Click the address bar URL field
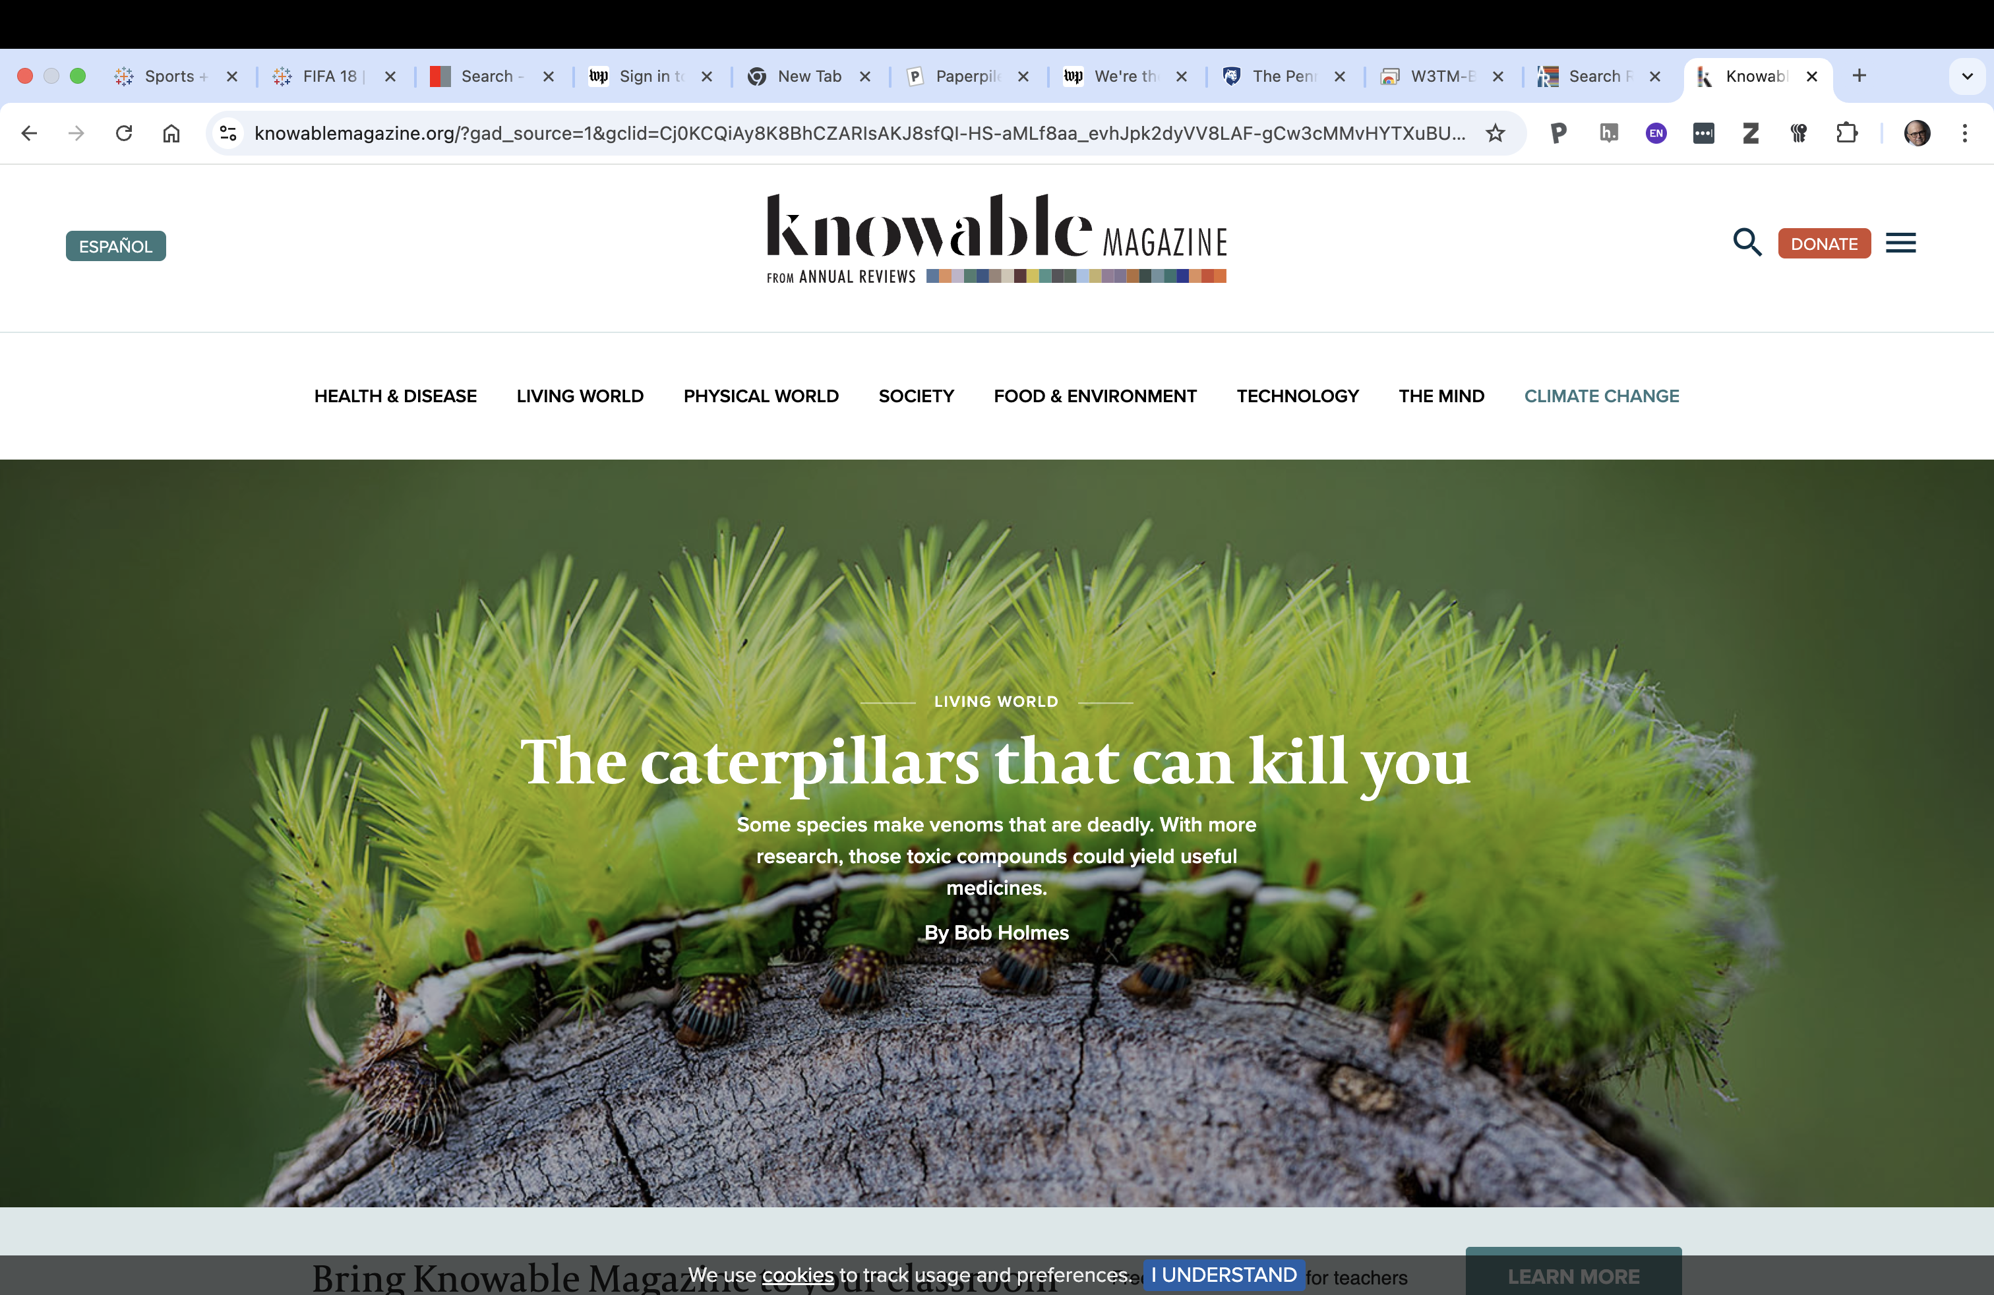This screenshot has width=1994, height=1295. (859, 133)
